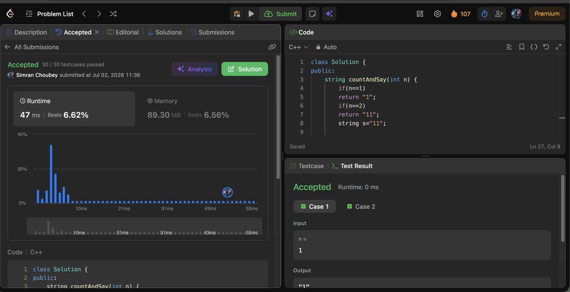
Task: Click the debugger icon beside Run
Action: pos(237,14)
